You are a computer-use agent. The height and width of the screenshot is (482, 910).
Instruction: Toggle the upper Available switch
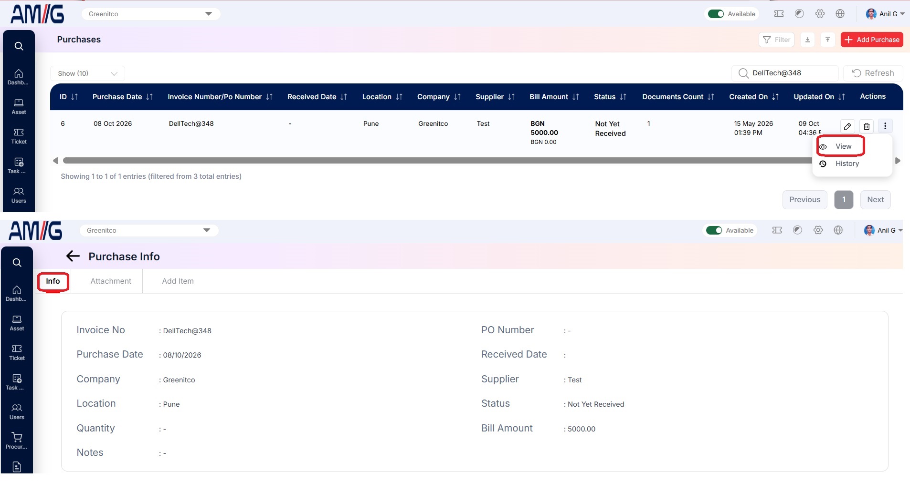click(x=716, y=14)
